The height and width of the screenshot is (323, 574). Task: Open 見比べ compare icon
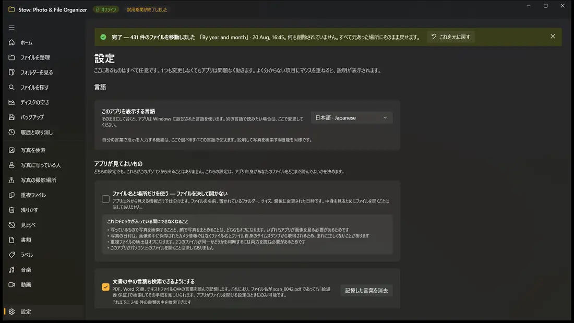point(11,225)
